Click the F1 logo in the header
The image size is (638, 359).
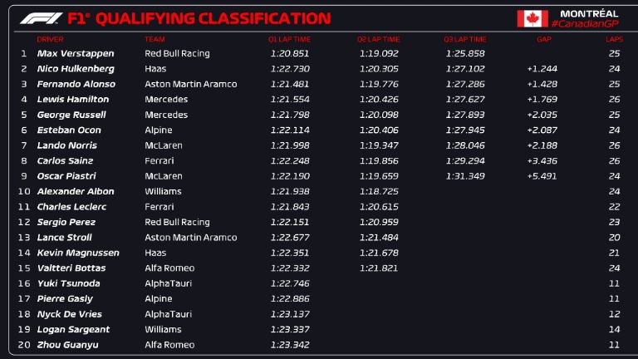pos(40,18)
